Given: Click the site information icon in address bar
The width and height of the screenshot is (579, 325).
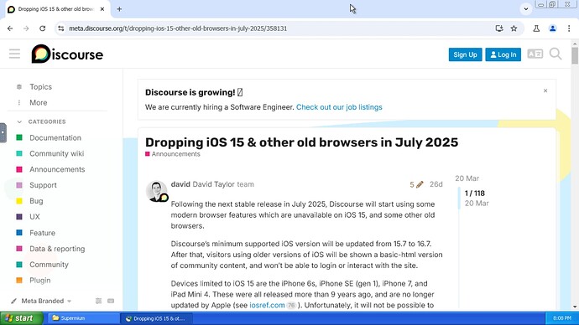Looking at the screenshot, I should [x=61, y=28].
